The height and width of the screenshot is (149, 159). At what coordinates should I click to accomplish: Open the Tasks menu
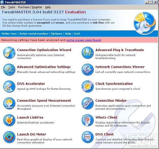click(12, 7)
